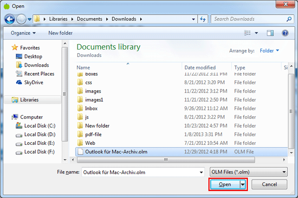Select Recent Places in Favorites
The image size is (298, 198).
(x=39, y=74)
